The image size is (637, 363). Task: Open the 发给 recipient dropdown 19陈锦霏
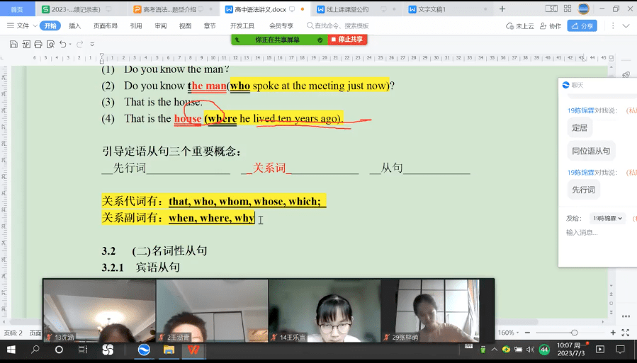607,218
